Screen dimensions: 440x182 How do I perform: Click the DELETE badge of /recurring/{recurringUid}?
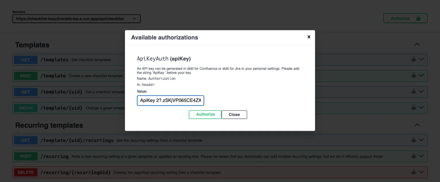26,172
